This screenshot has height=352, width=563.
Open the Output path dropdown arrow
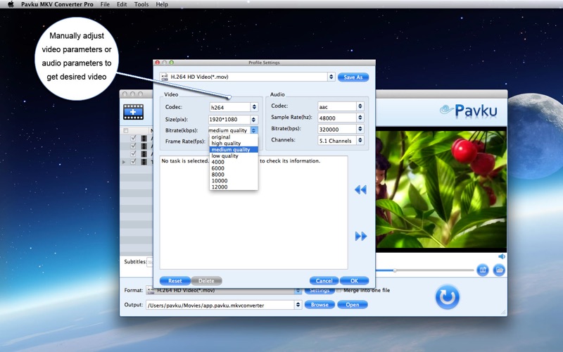[x=298, y=305]
